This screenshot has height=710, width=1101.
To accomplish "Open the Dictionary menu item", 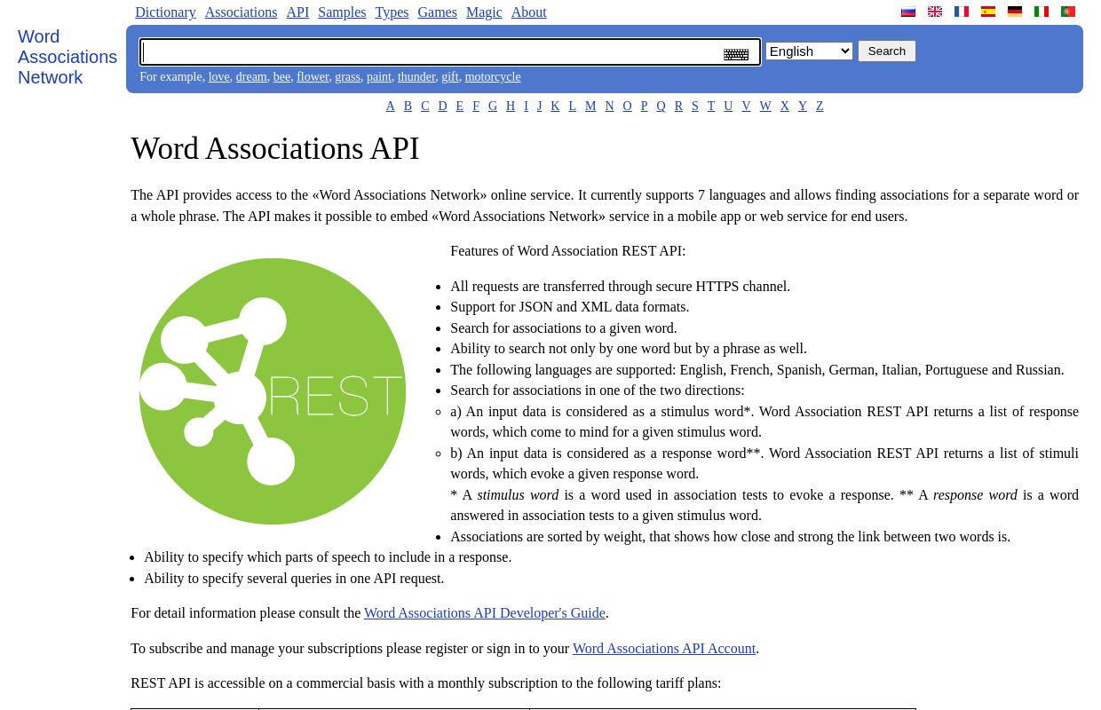I will tap(165, 12).
